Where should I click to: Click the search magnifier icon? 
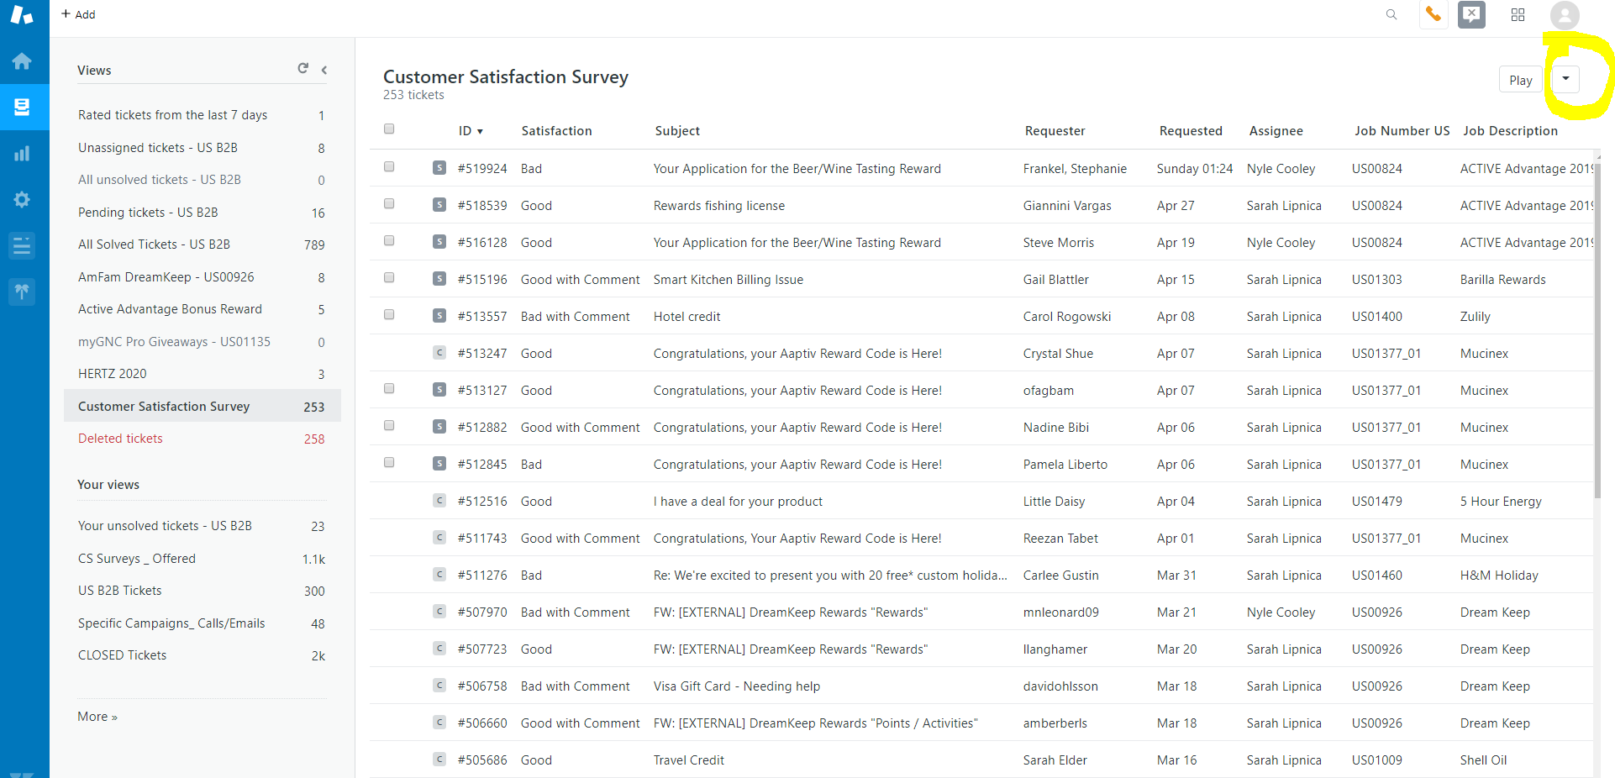(x=1391, y=14)
